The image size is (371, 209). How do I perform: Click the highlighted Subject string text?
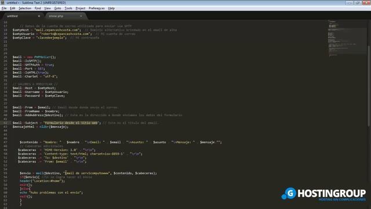(71, 122)
